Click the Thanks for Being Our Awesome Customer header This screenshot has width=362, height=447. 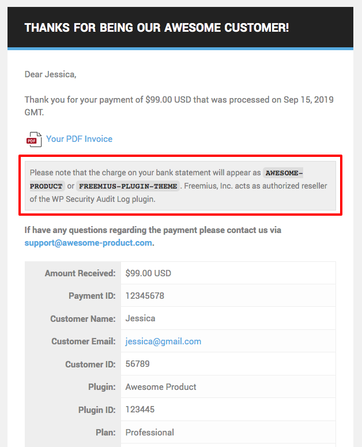(x=156, y=27)
